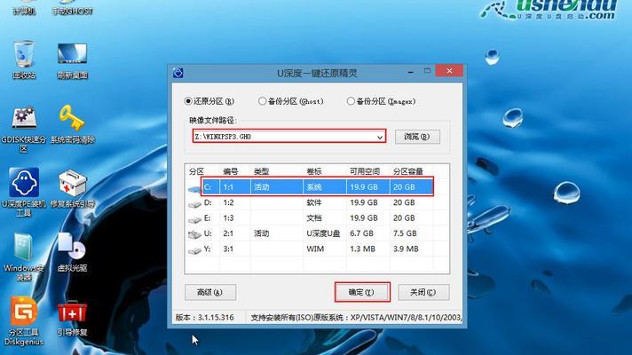Image resolution: width=632 pixels, height=355 pixels.
Task: Select the D: 软件 partition row
Action: click(x=311, y=203)
